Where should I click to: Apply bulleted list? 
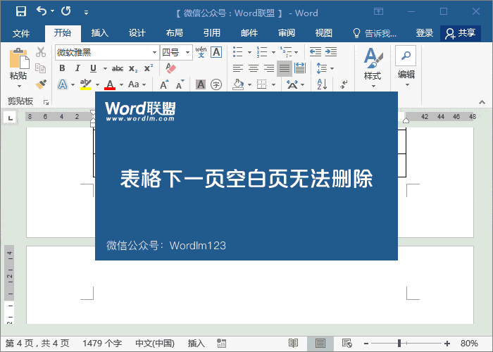coord(238,52)
